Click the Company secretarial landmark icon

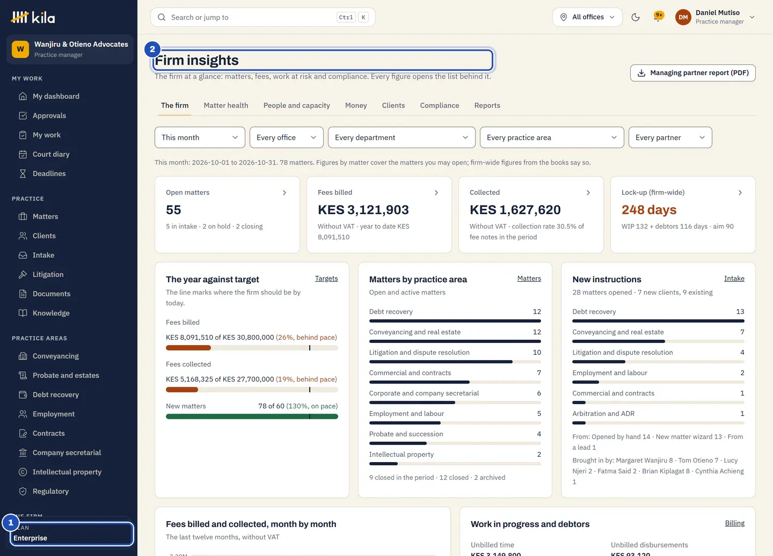click(23, 452)
